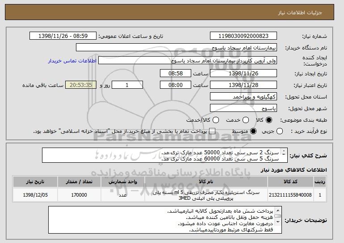
Task: Click the کد کالا column header
Action: [290, 182]
